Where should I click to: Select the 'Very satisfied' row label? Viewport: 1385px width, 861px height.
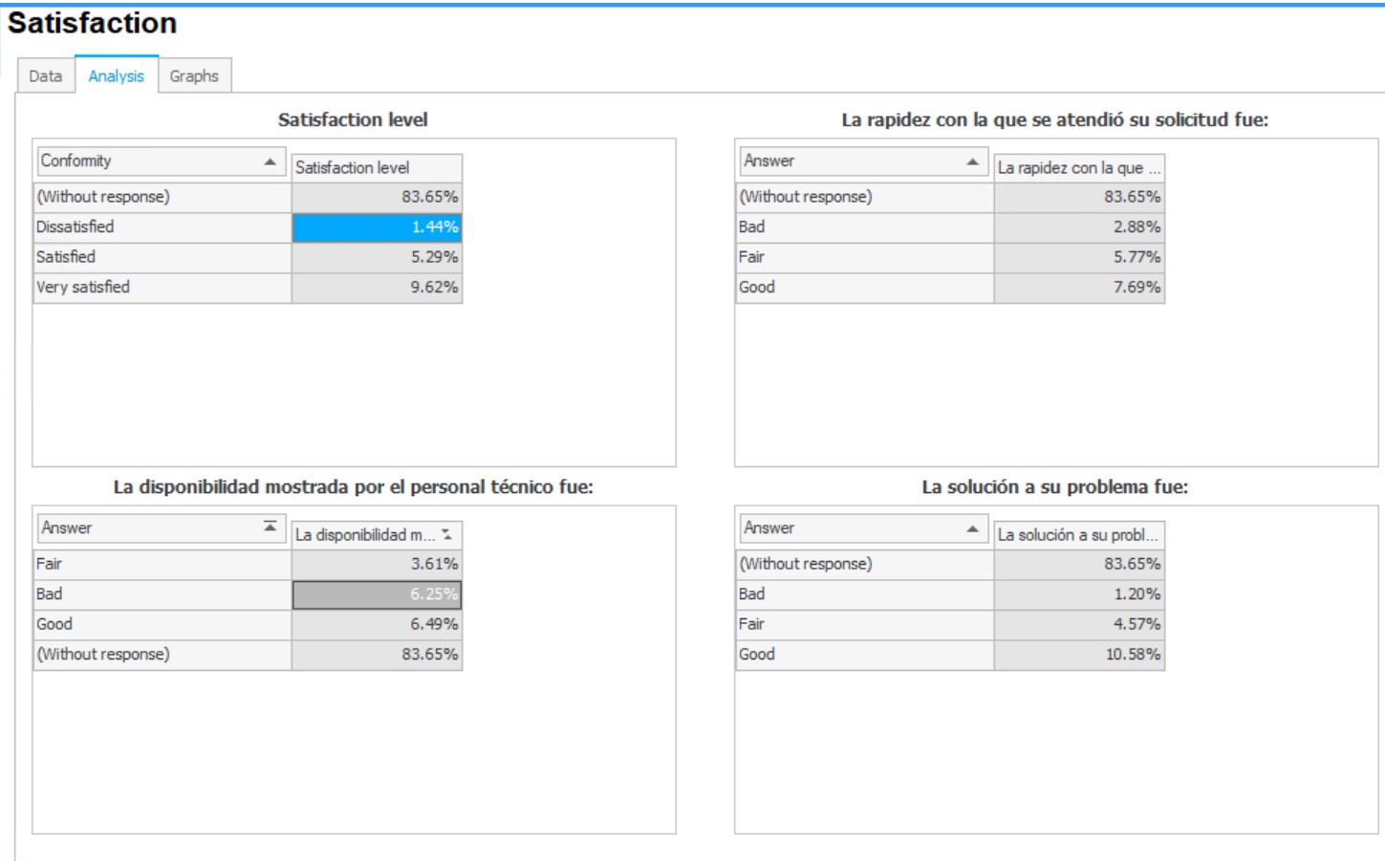tap(162, 288)
